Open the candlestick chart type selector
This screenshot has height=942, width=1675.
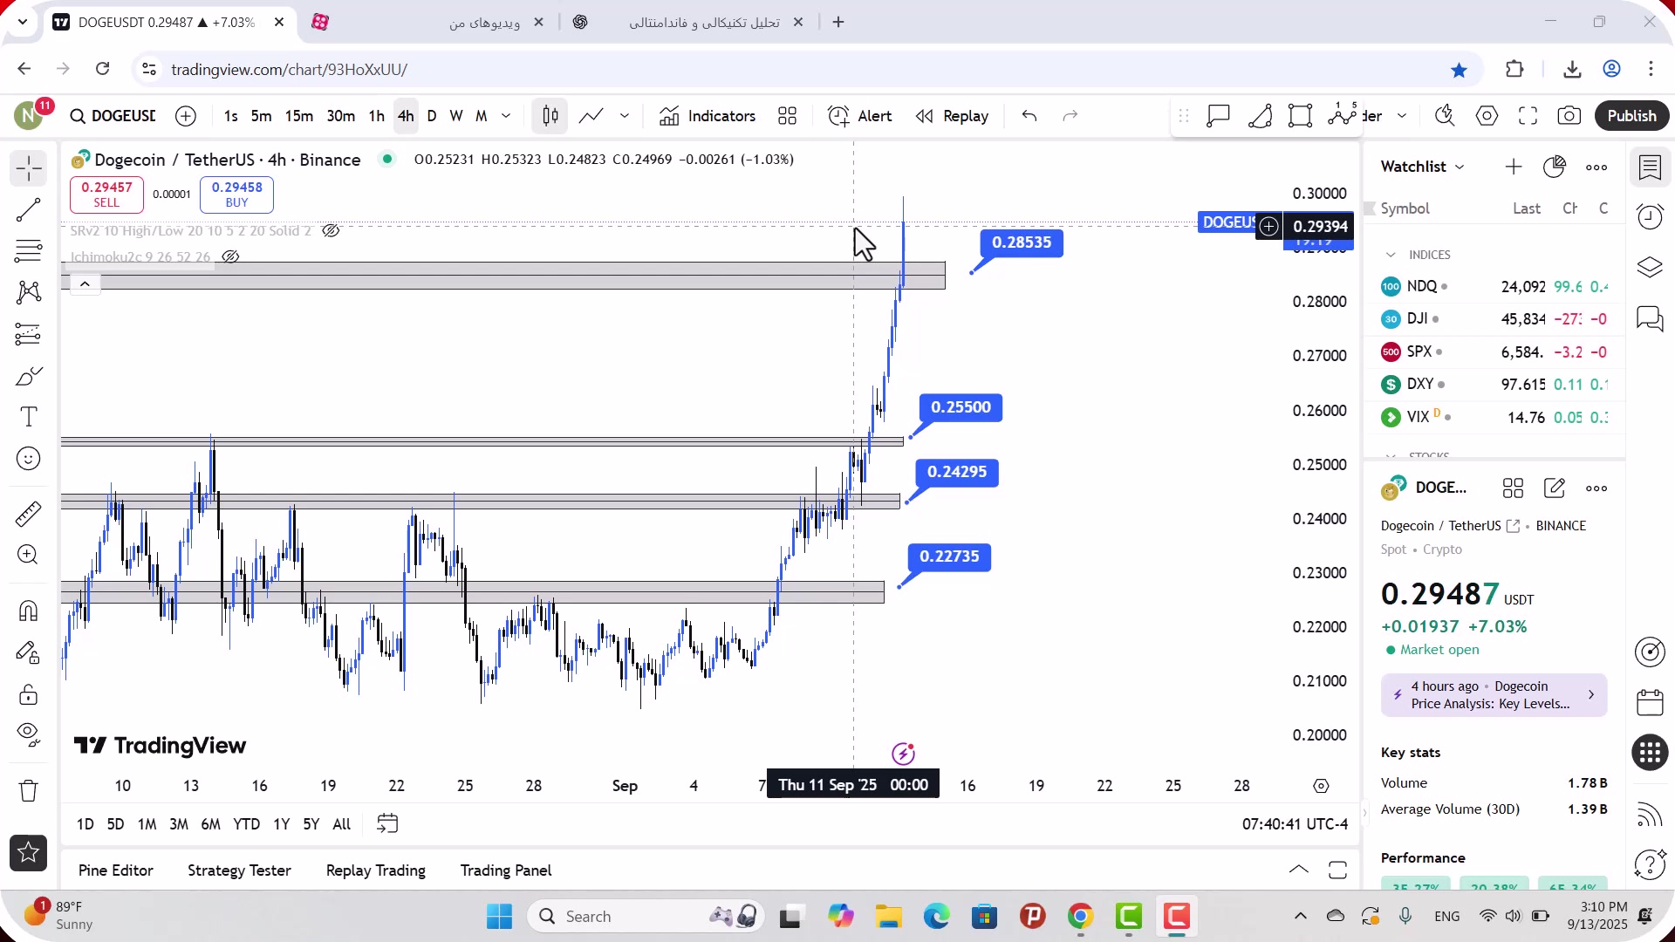tap(550, 116)
